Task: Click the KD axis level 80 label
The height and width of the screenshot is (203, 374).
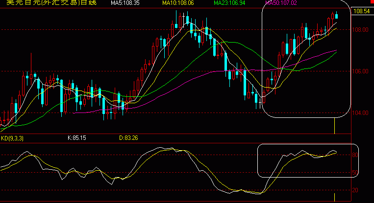Action: [x=355, y=155]
